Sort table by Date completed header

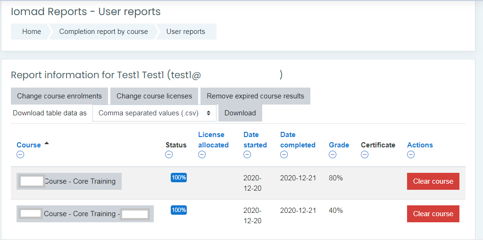coord(298,140)
